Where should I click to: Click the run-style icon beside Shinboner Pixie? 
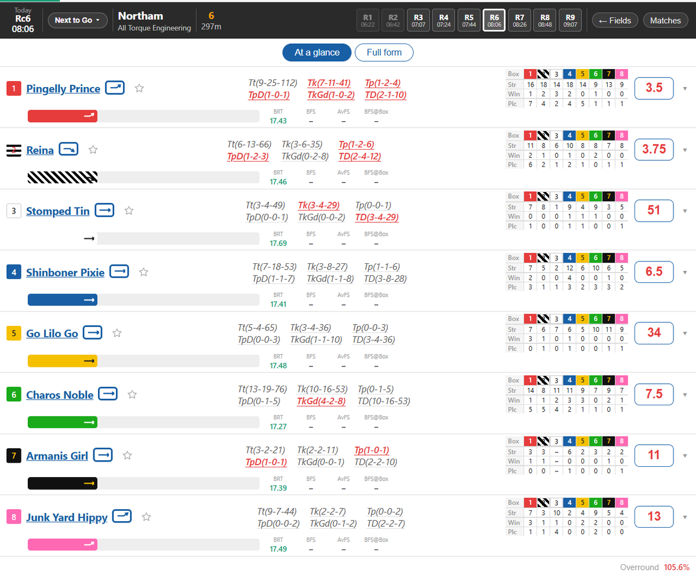119,271
